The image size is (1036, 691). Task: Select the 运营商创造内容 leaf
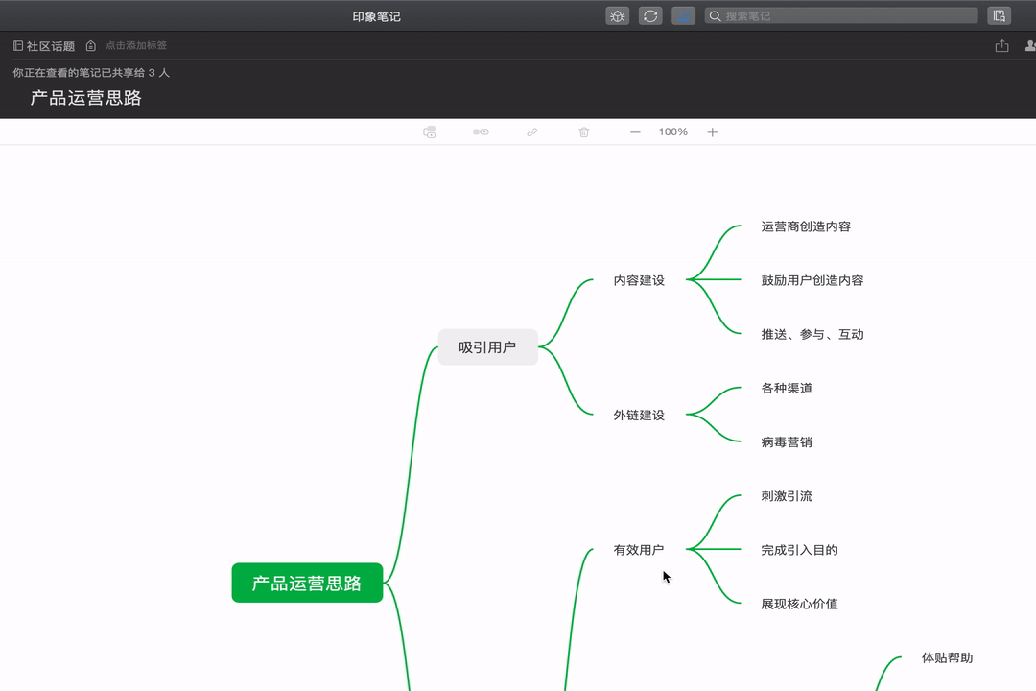pyautogui.click(x=806, y=226)
